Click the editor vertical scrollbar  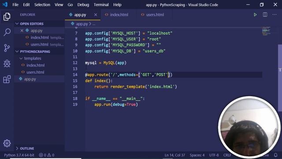(x=280, y=78)
